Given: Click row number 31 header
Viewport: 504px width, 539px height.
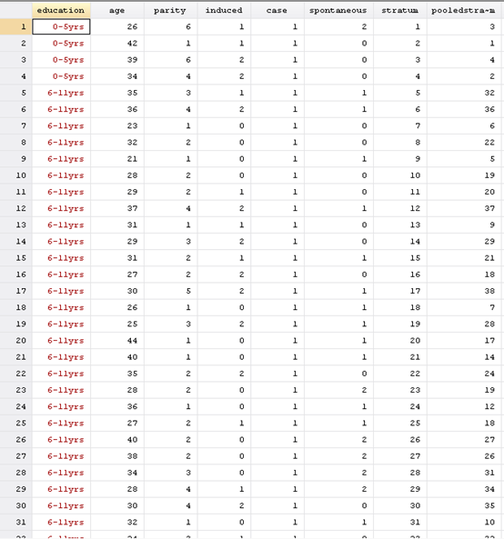Looking at the screenshot, I should coord(15,522).
